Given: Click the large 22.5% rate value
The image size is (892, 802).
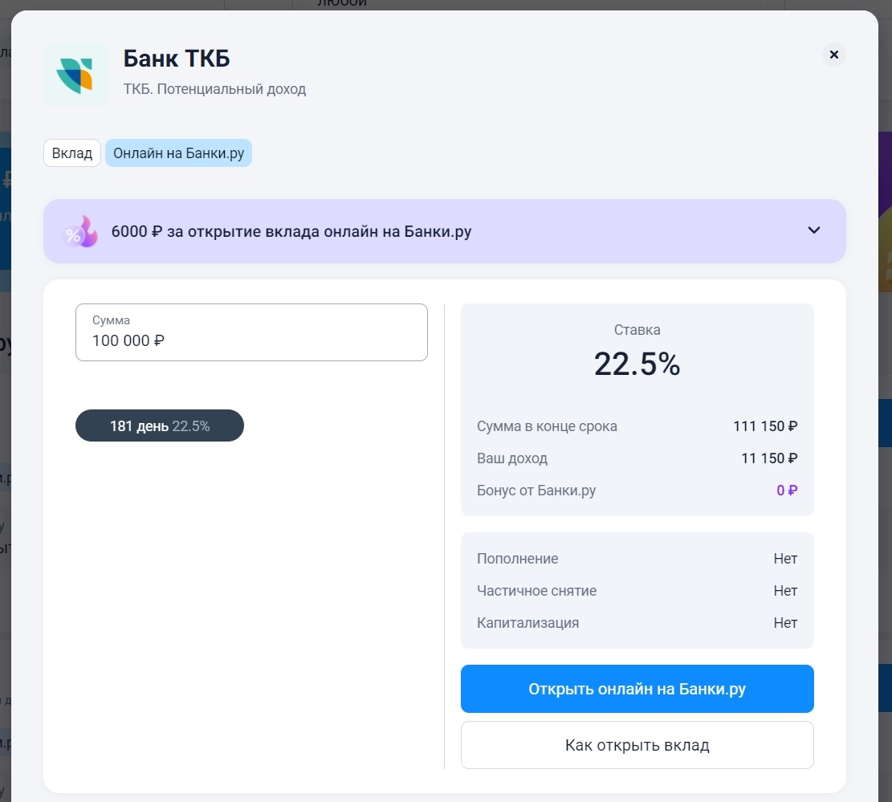Looking at the screenshot, I should (637, 364).
